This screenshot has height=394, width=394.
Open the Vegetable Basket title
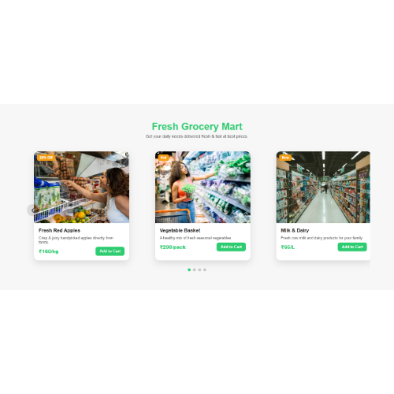point(180,230)
